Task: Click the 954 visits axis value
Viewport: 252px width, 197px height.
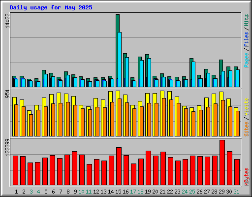Action: [7, 94]
